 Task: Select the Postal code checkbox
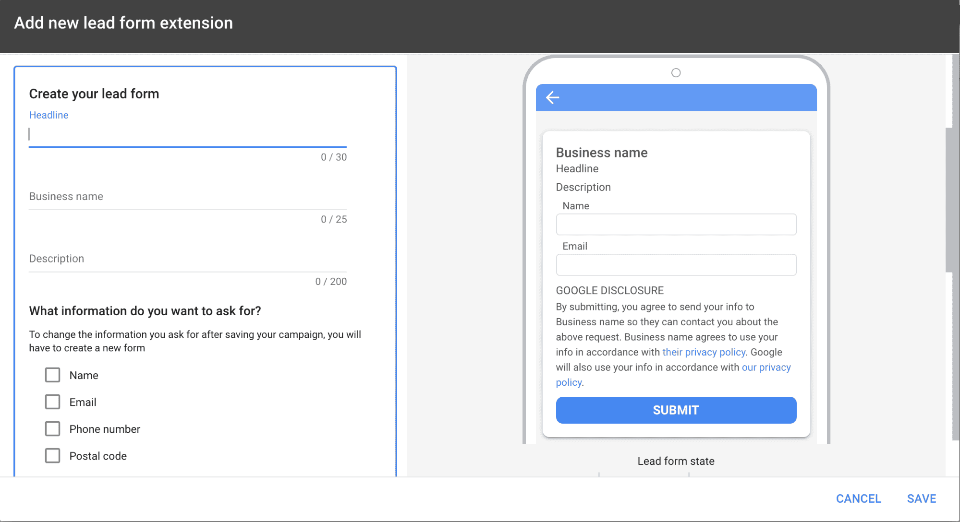52,455
